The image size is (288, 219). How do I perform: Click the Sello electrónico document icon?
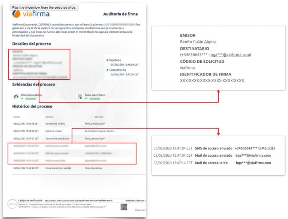80,97
